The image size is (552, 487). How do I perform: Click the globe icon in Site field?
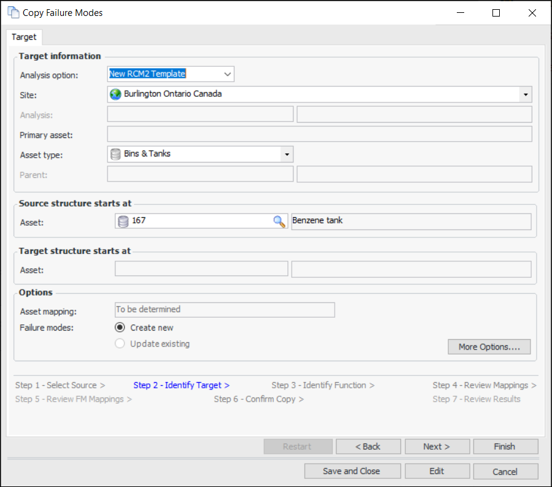click(x=115, y=94)
